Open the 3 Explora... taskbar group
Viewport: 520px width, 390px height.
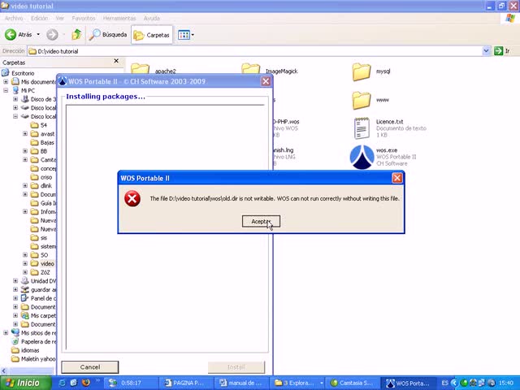[297, 383]
